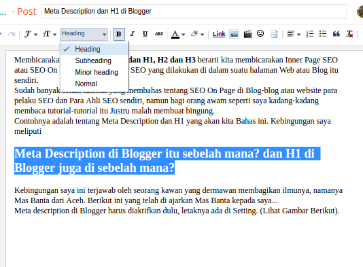Click the text alignment icon
This screenshot has width=363, height=267.
pos(291,34)
